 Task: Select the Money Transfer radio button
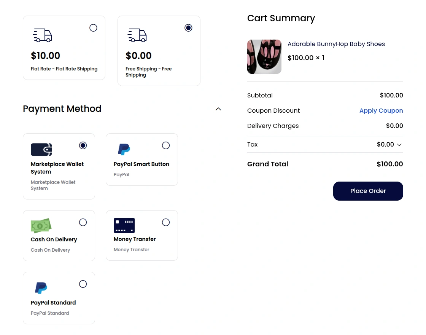pos(166,222)
